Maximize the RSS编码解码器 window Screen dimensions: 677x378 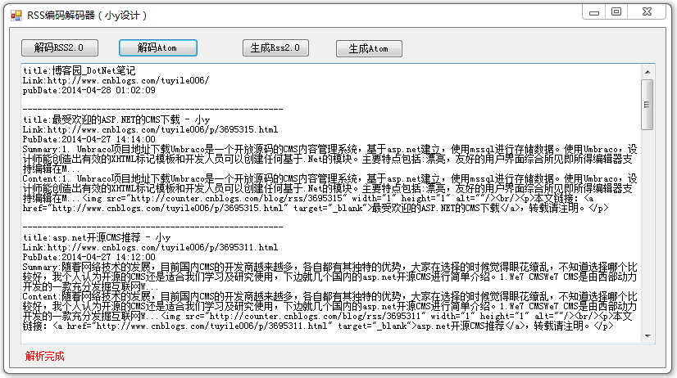[616, 12]
